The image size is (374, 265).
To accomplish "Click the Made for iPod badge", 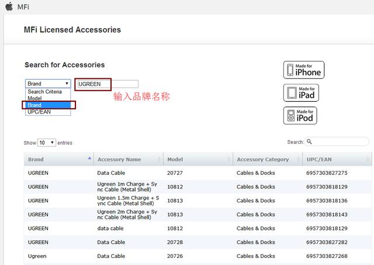I will pos(300,115).
